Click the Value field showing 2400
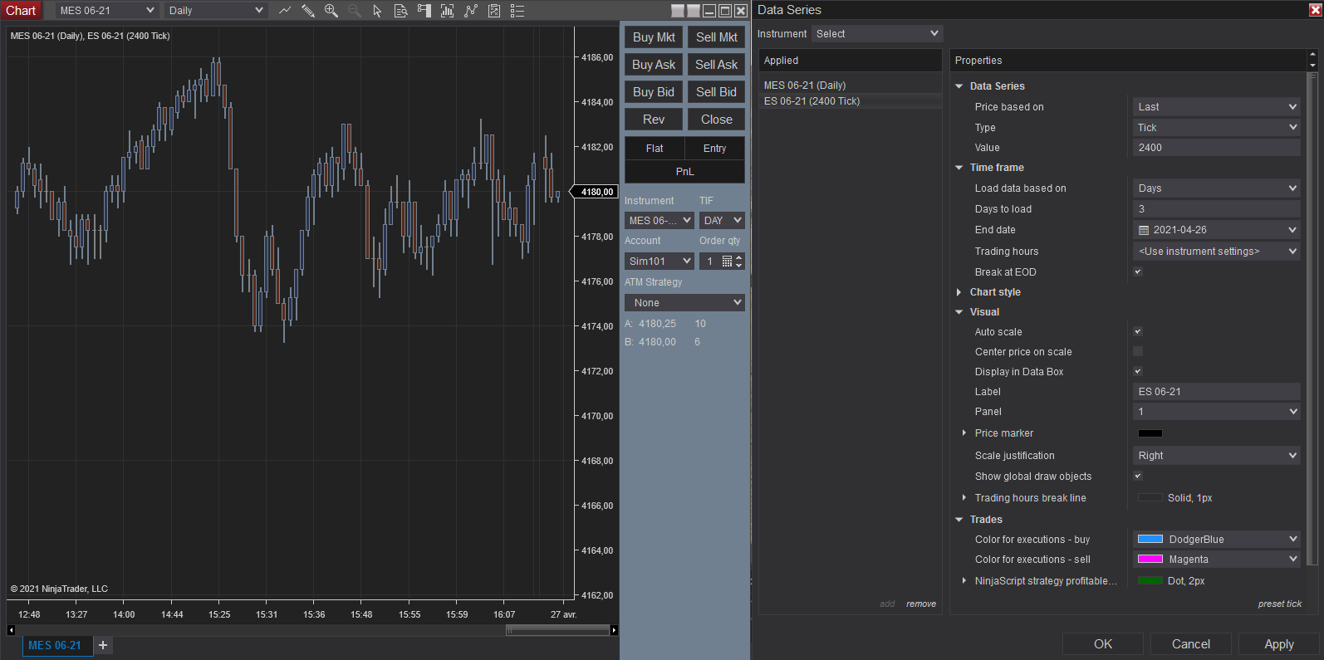 click(x=1217, y=148)
